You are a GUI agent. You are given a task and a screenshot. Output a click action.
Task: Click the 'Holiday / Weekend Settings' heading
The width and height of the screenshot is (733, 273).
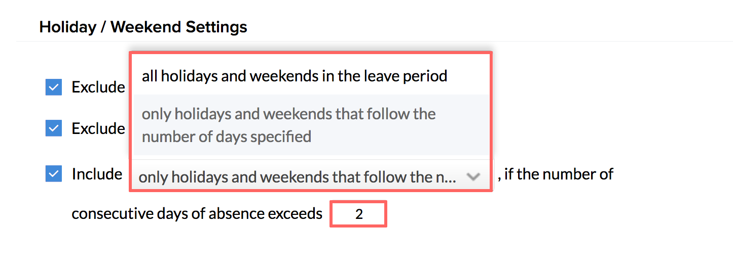coord(143,26)
